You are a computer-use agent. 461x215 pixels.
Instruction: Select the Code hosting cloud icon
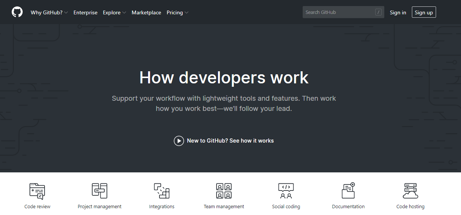pyautogui.click(x=410, y=191)
